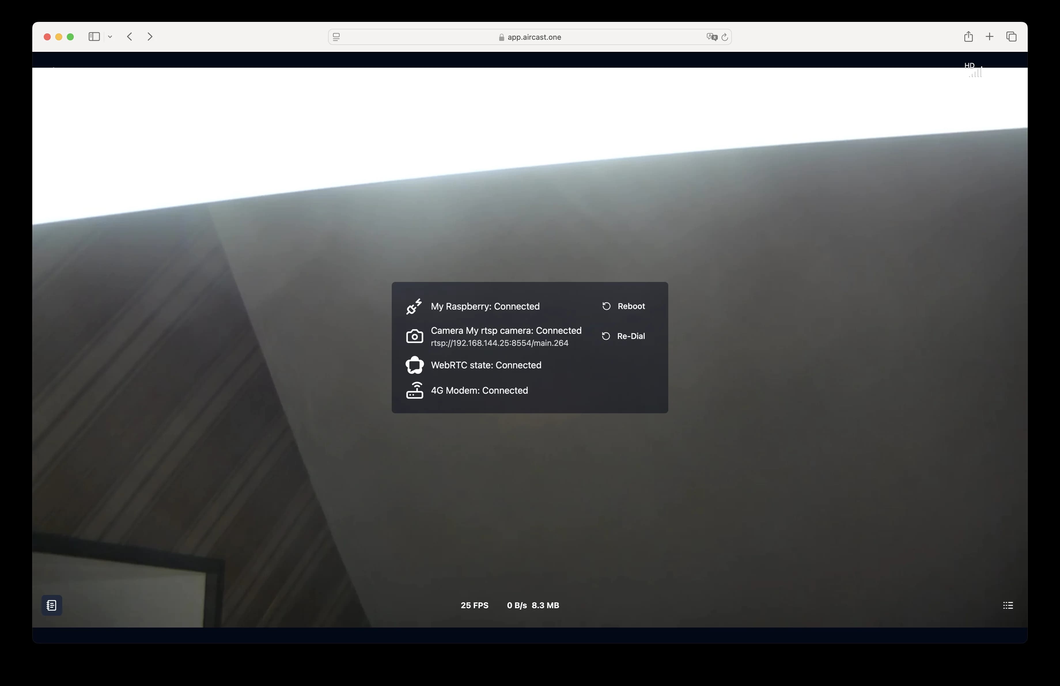Open the logs notebook icon bottom left

tap(51, 605)
